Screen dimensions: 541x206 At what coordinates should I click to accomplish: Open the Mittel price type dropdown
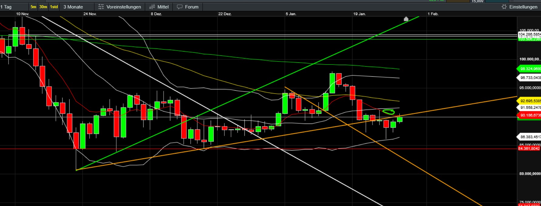coord(163,7)
